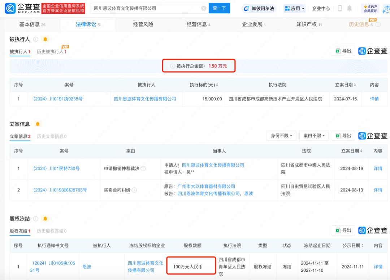Click the 查一下 search button
This screenshot has height=280, width=390.
[219, 8]
